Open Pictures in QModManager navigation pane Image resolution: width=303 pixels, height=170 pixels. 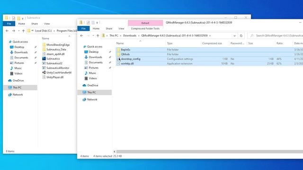(94, 68)
